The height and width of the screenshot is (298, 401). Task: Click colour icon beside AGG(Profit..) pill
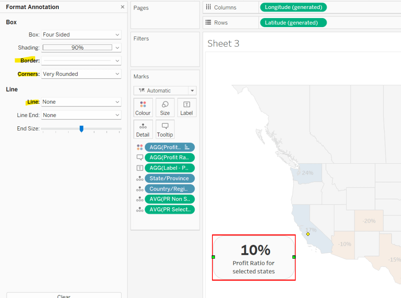point(140,147)
